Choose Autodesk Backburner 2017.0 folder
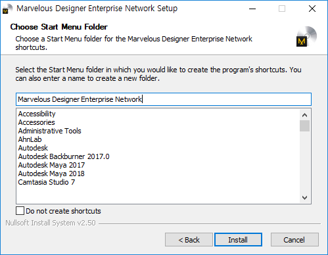Viewport: 328px width, 255px height. coord(64,156)
